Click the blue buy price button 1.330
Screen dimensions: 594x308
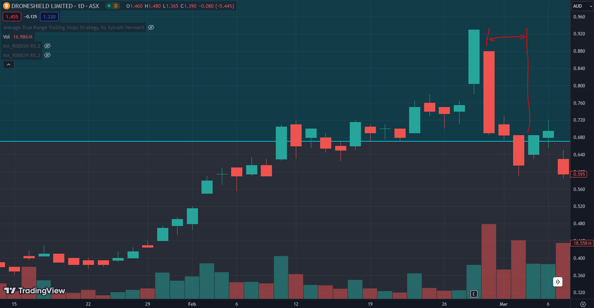[49, 17]
